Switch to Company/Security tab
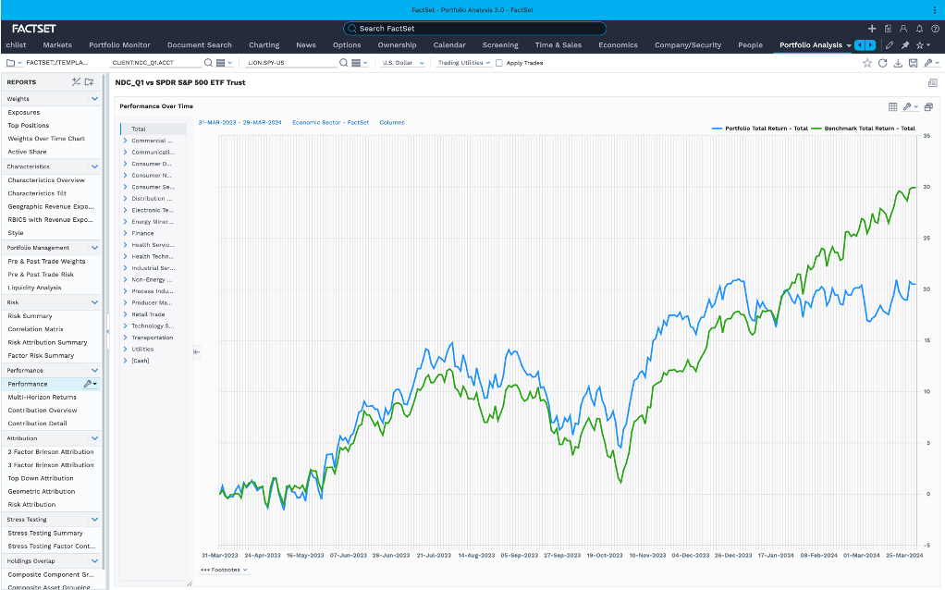 pos(688,45)
